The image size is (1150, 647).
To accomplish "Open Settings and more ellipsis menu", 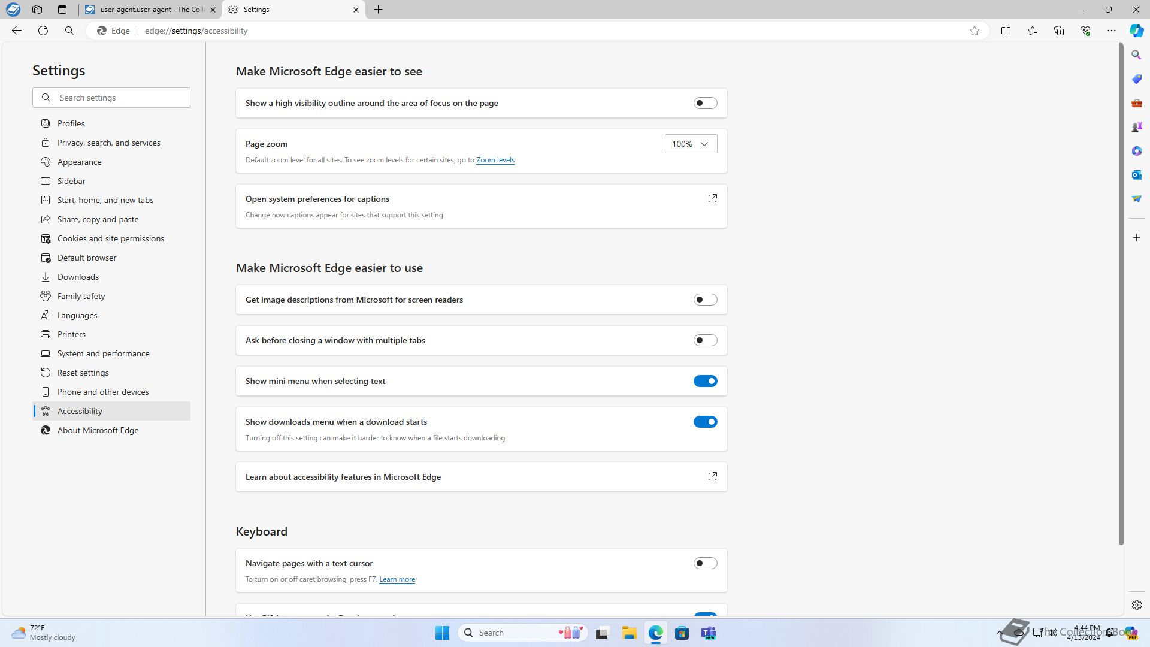I will coord(1112,31).
